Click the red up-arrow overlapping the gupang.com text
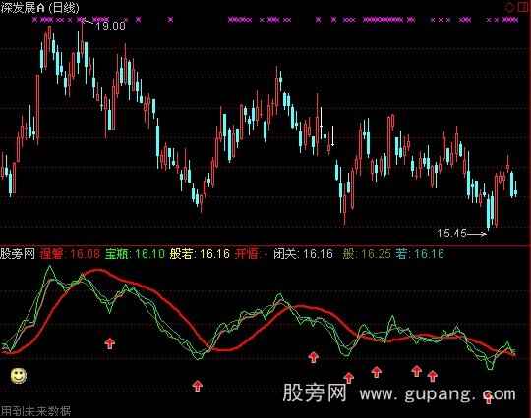This screenshot has width=531, height=418. coord(489,398)
